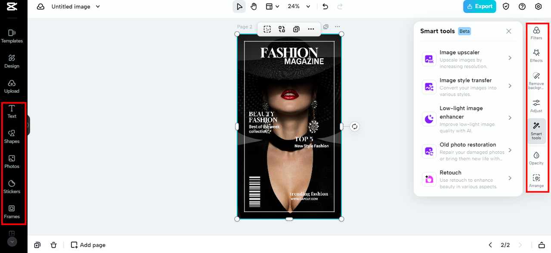The image size is (551, 253).
Task: Expand the Retouch tool arrow
Action: tap(510, 178)
